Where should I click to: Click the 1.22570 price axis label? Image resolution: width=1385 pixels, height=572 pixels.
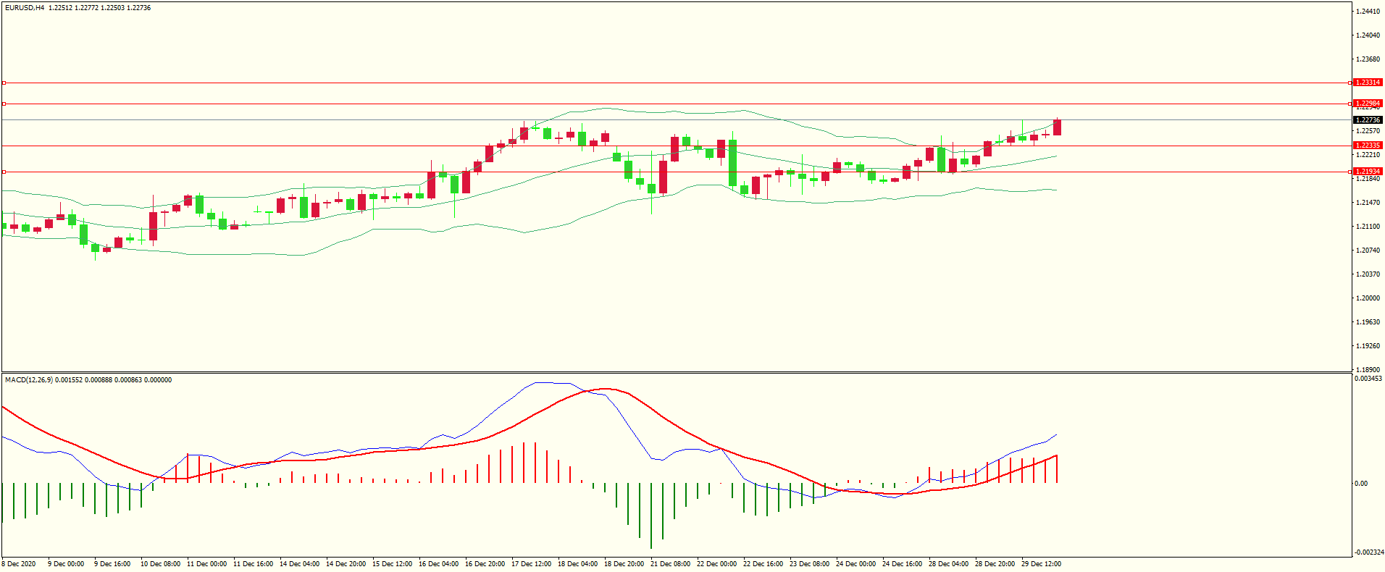point(1368,131)
